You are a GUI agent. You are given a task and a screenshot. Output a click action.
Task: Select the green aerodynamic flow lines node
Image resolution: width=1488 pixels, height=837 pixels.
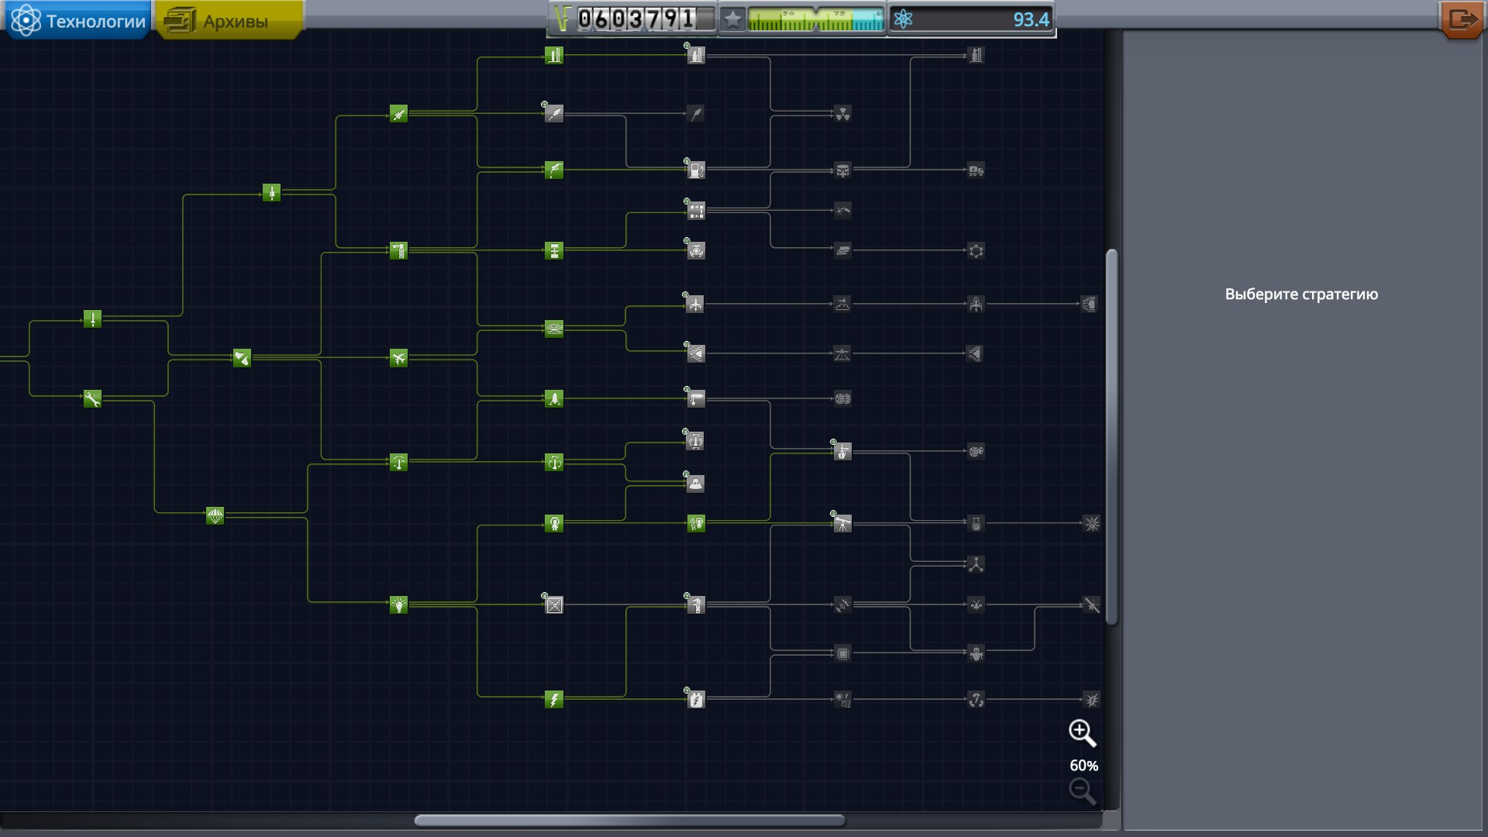coord(554,329)
